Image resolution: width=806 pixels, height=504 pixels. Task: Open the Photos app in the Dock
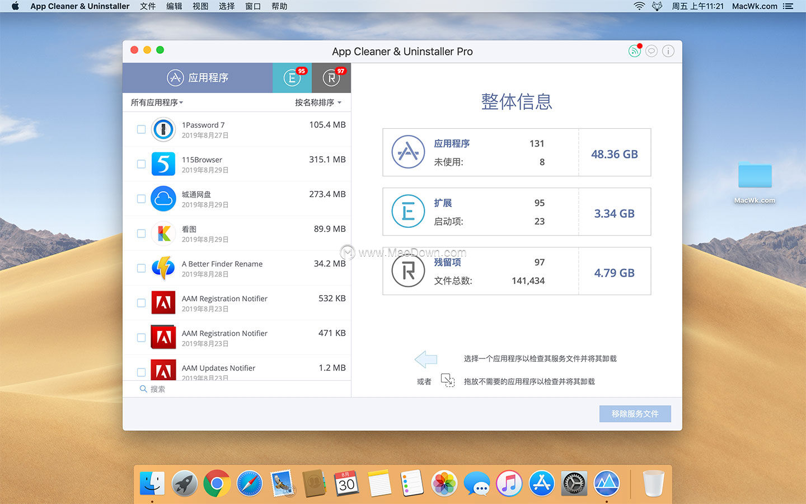444,483
